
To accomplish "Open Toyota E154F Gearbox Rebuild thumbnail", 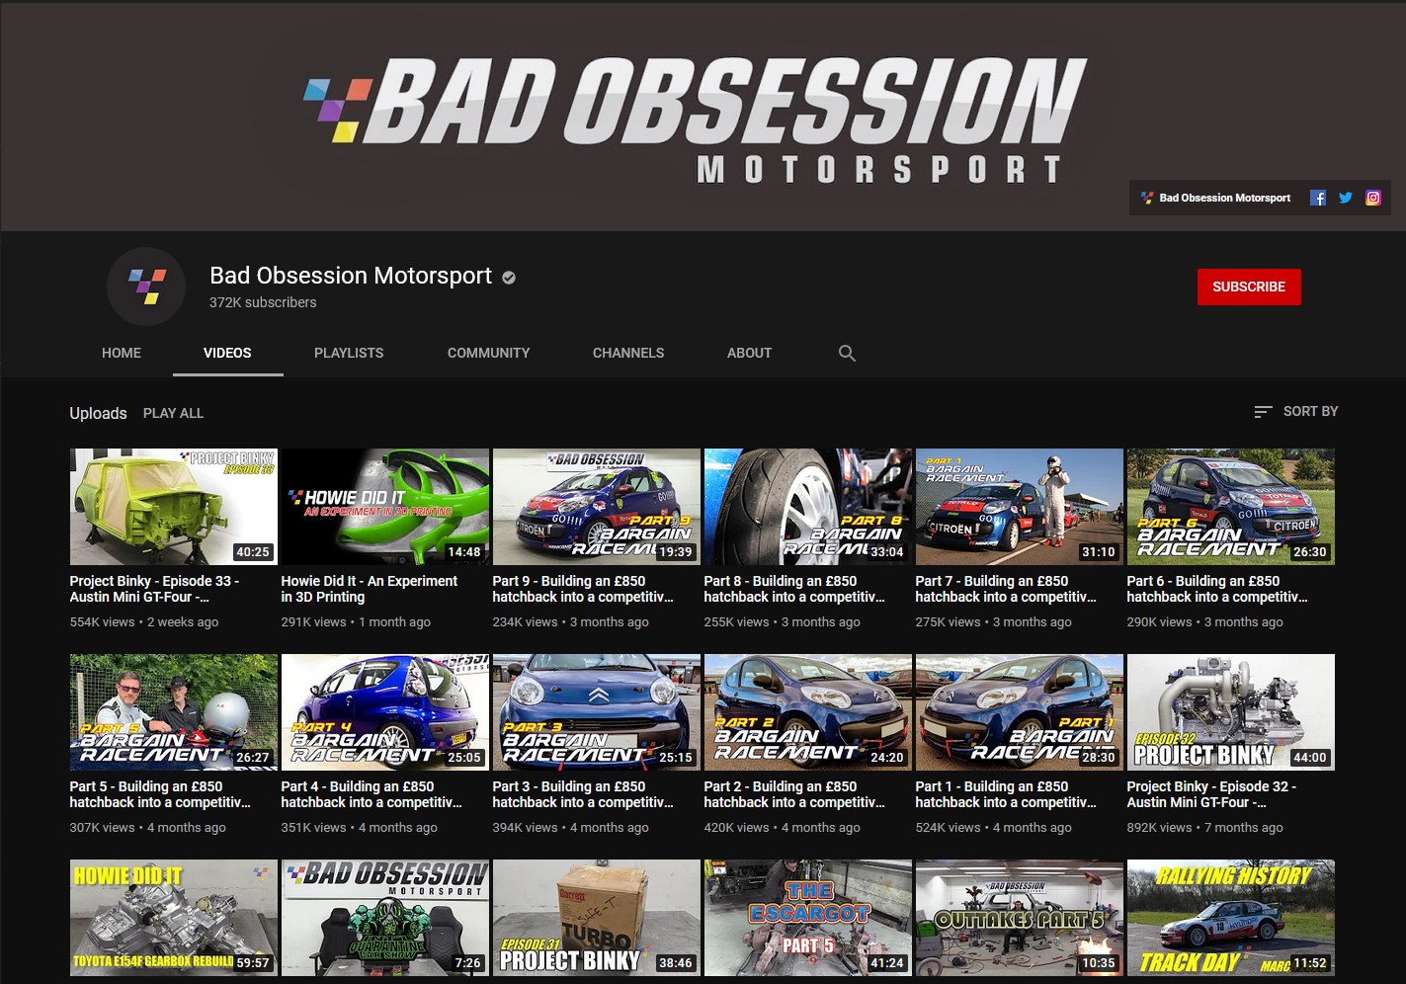I will [x=173, y=918].
